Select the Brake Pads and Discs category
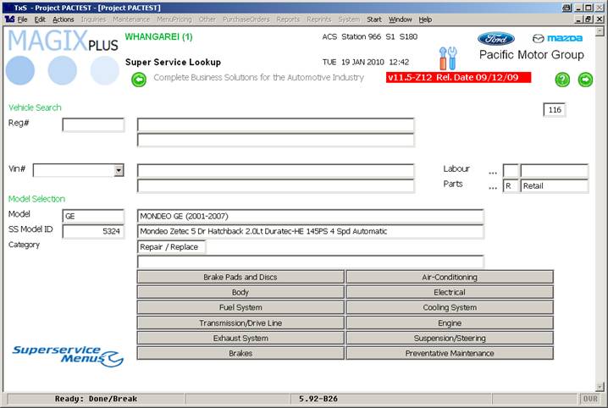Viewport: 608px width, 408px height. click(240, 277)
